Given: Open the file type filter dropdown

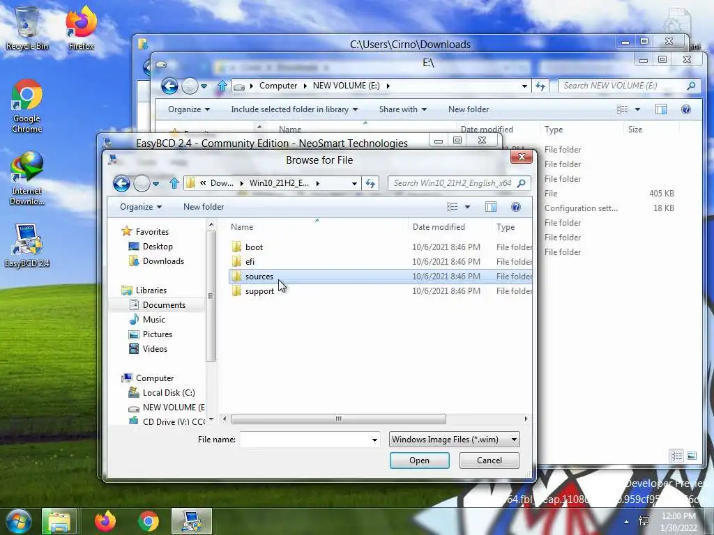Looking at the screenshot, I should pyautogui.click(x=455, y=440).
